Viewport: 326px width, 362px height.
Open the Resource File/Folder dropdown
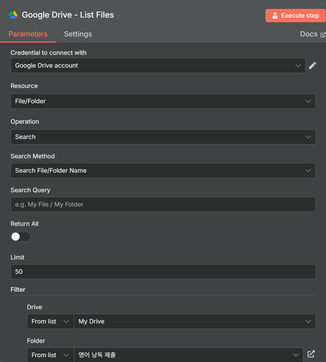click(163, 101)
